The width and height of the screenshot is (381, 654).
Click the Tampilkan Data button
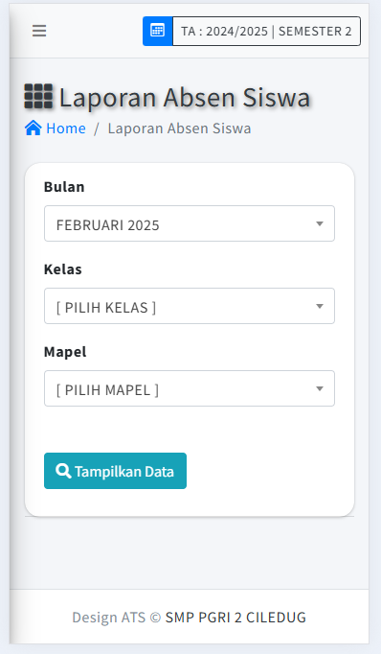(x=115, y=471)
